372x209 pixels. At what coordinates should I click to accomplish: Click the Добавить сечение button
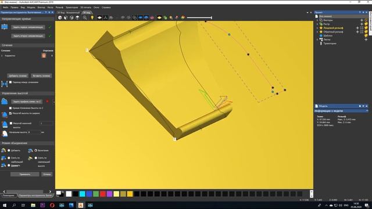click(x=18, y=76)
